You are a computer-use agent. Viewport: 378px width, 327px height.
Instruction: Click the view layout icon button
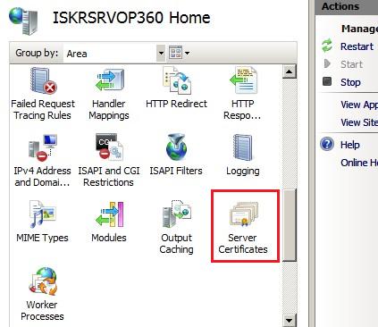tap(175, 53)
